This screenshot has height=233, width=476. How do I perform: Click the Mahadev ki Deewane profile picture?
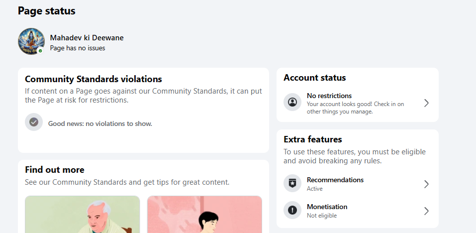(31, 41)
